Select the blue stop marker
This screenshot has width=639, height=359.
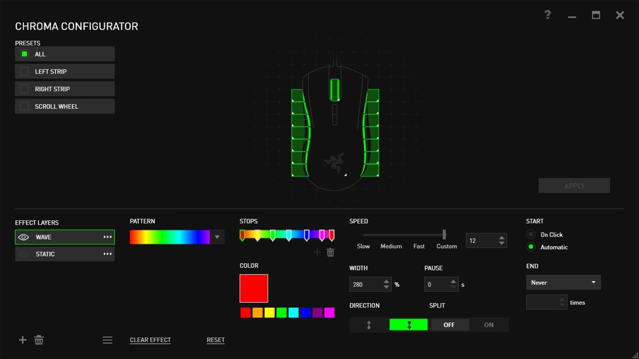point(307,235)
